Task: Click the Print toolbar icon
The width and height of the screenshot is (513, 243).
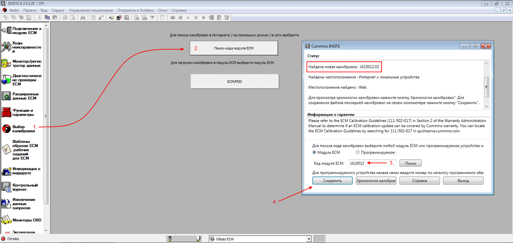Action: coord(65,18)
